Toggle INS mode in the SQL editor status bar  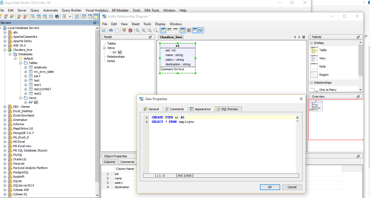coord(180,176)
